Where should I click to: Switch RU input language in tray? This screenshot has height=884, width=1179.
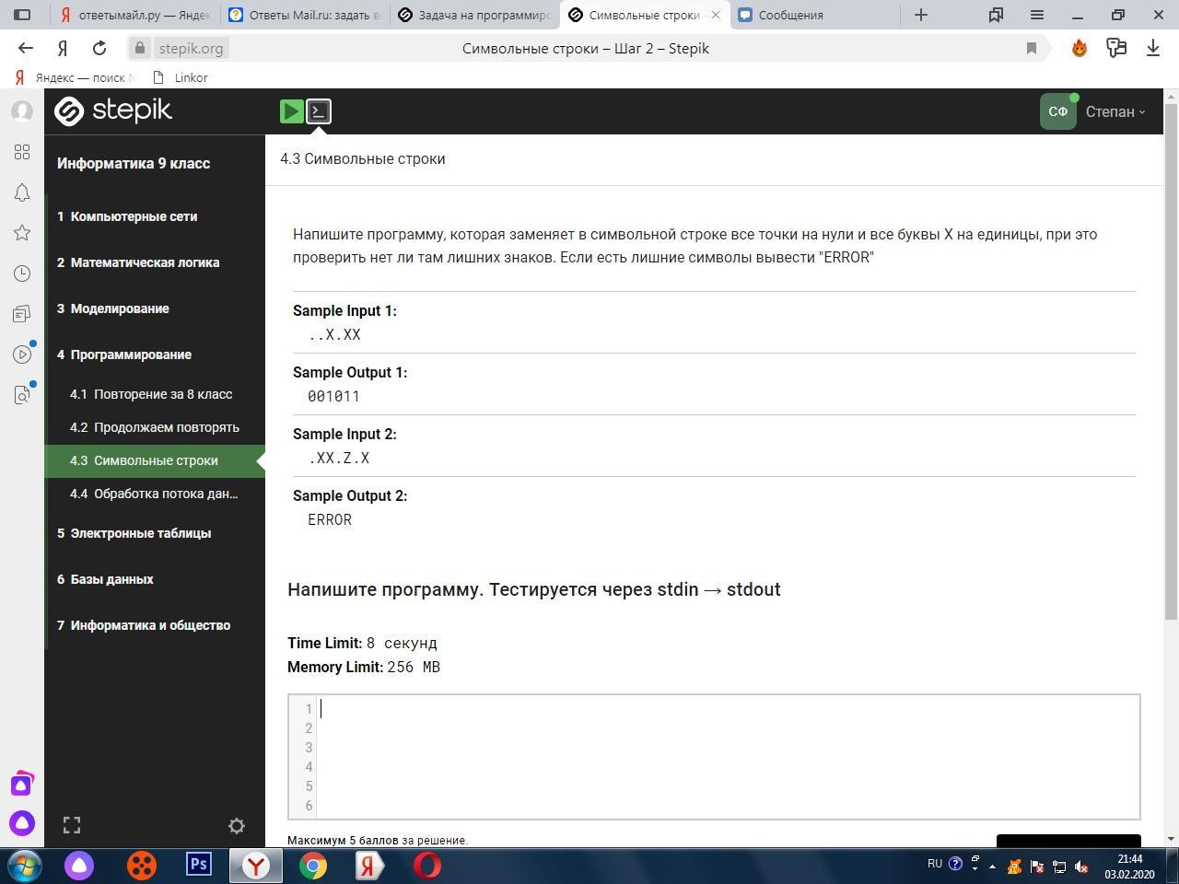click(x=935, y=864)
